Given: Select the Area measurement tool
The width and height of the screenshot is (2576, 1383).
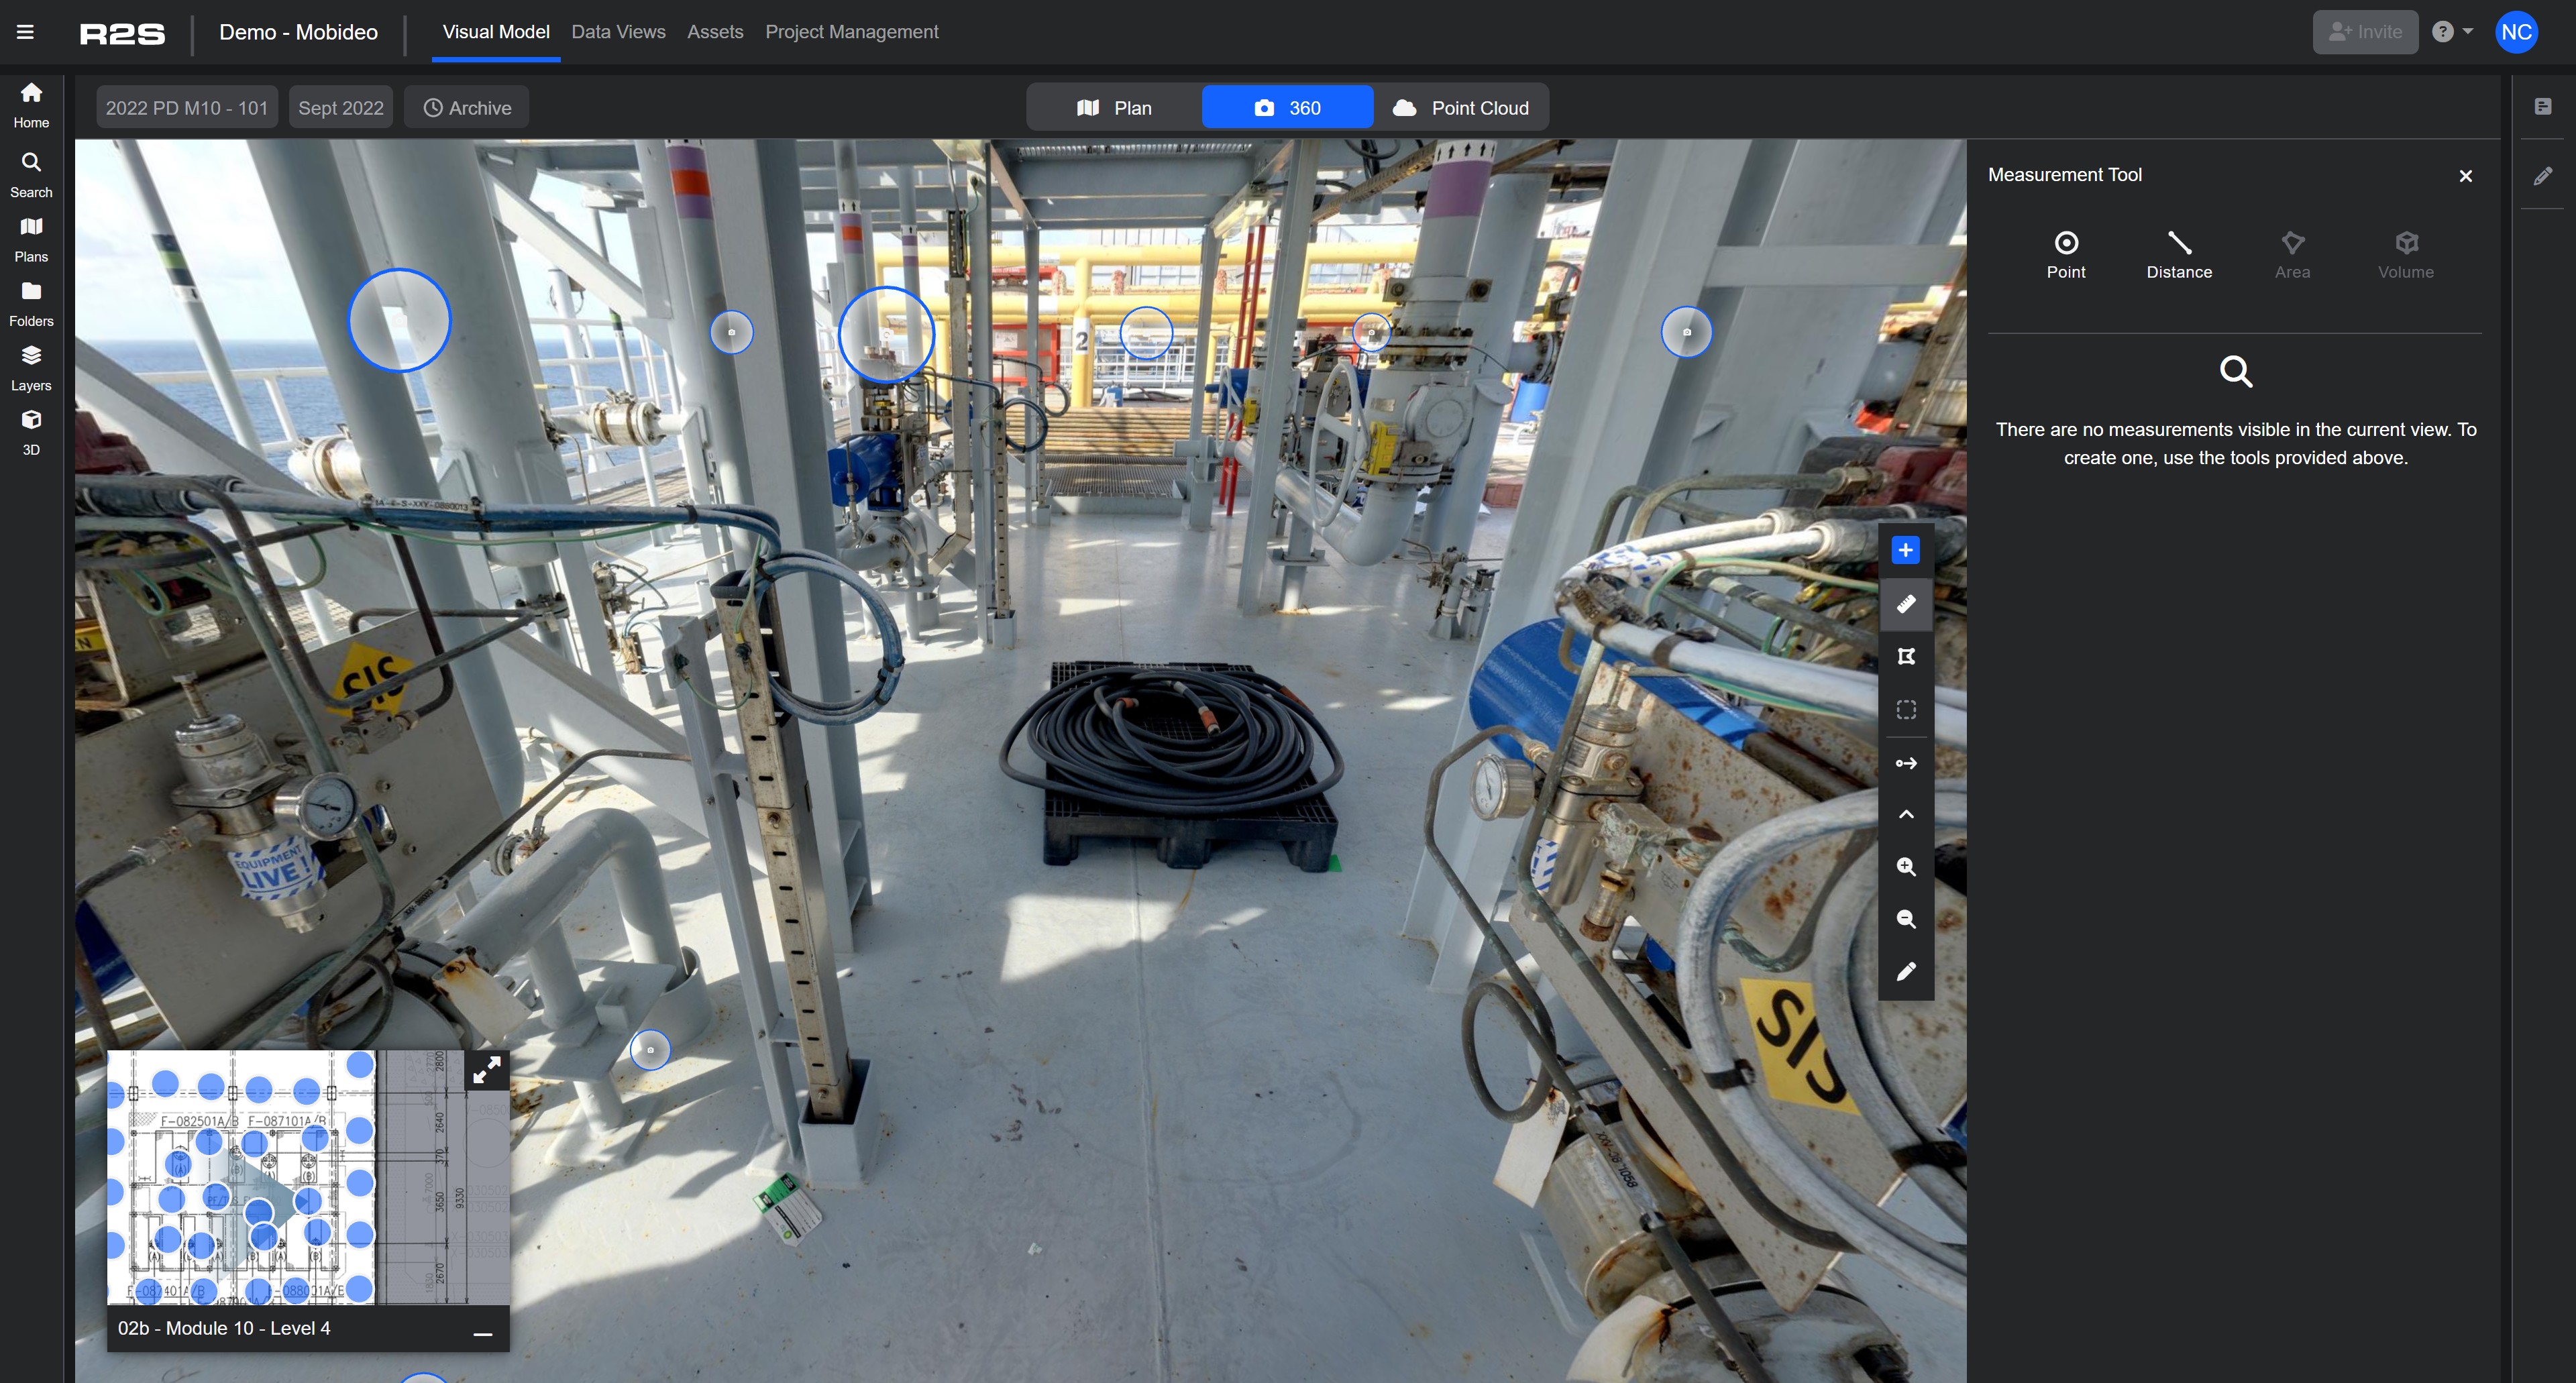Looking at the screenshot, I should pyautogui.click(x=2292, y=256).
